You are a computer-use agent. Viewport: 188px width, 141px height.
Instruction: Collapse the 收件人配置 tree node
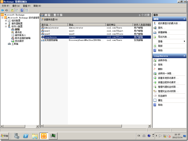click(x=6, y=27)
